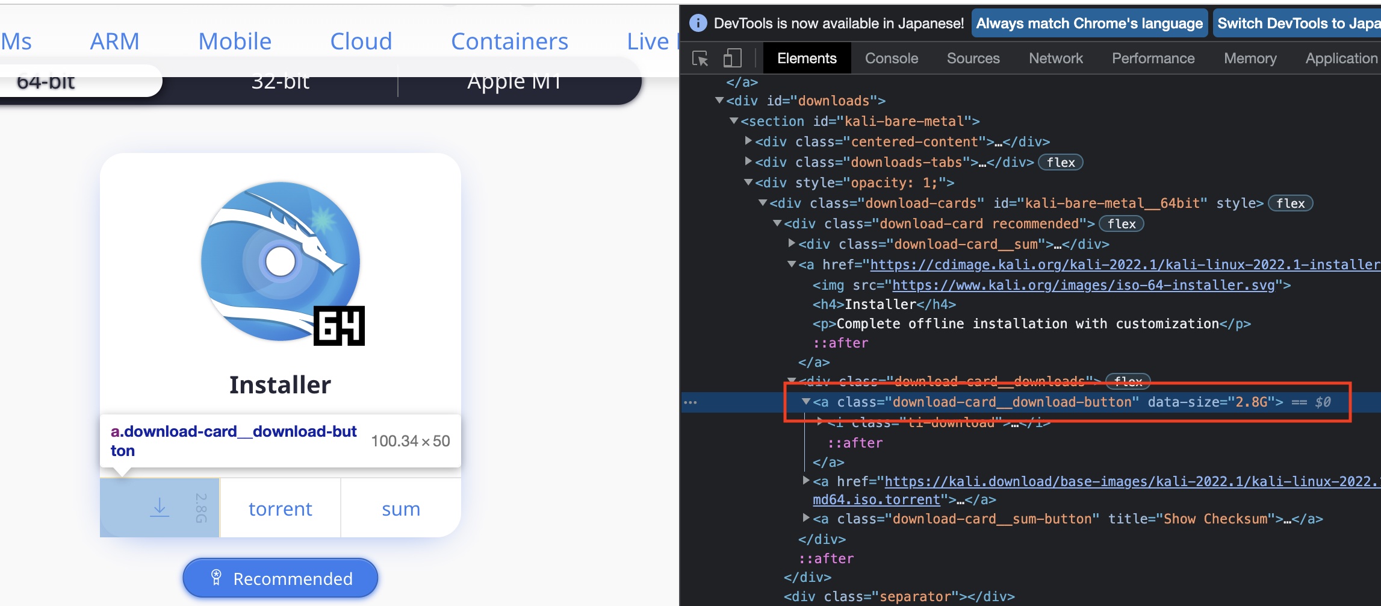Image resolution: width=1381 pixels, height=606 pixels.
Task: Select the 32-bit architecture tab
Action: coord(281,81)
